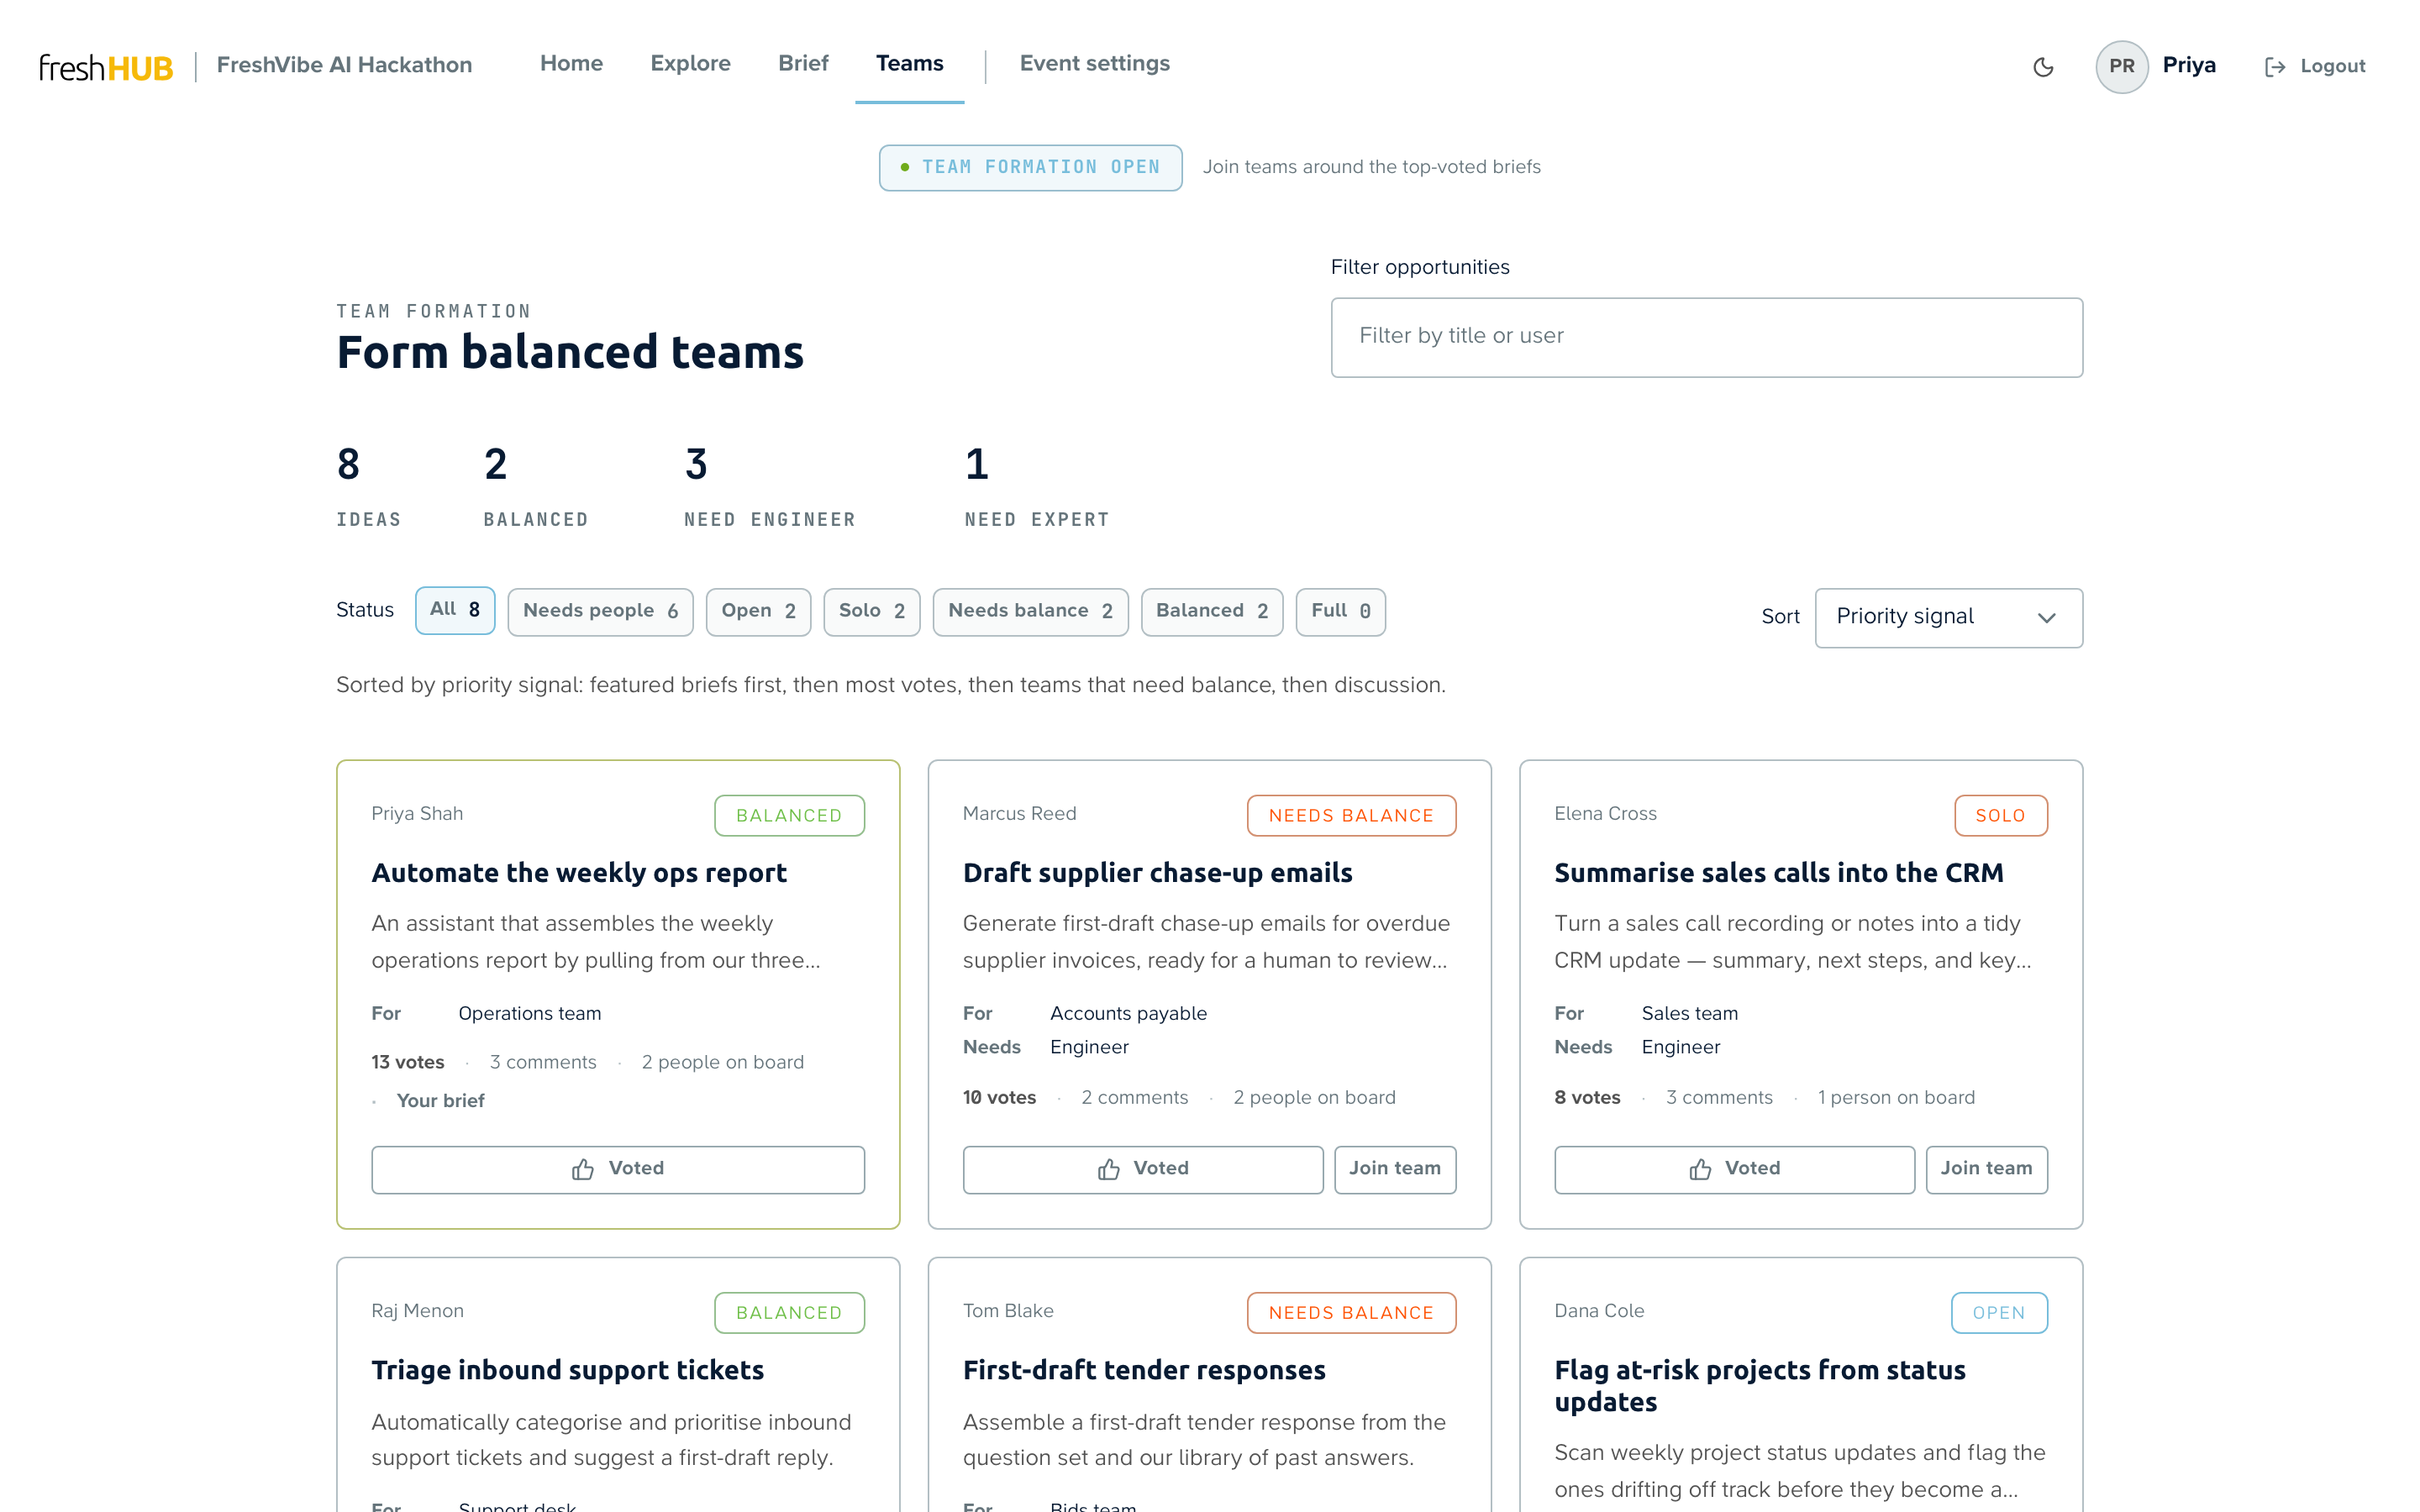2420x1512 pixels.
Task: Click the 1 Need Expert stat
Action: coord(1036,487)
